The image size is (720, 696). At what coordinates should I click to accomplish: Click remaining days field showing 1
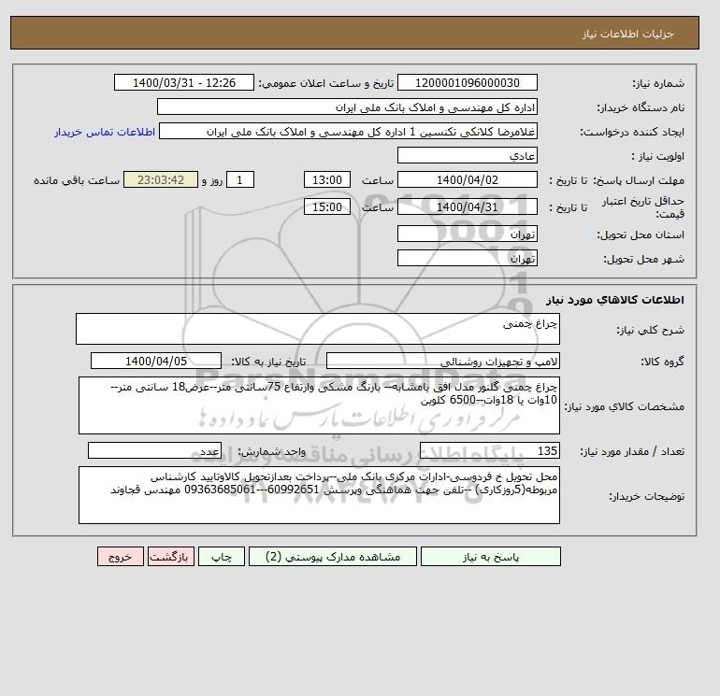(239, 180)
